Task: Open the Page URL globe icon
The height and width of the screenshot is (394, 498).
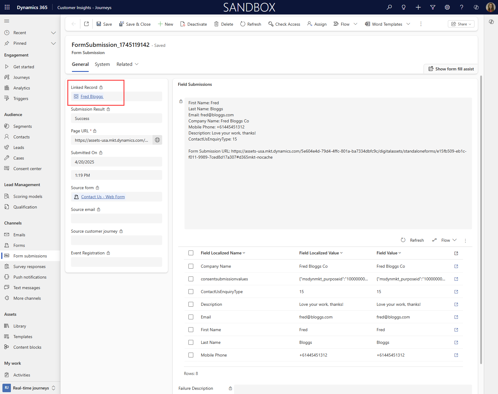Action: click(157, 140)
